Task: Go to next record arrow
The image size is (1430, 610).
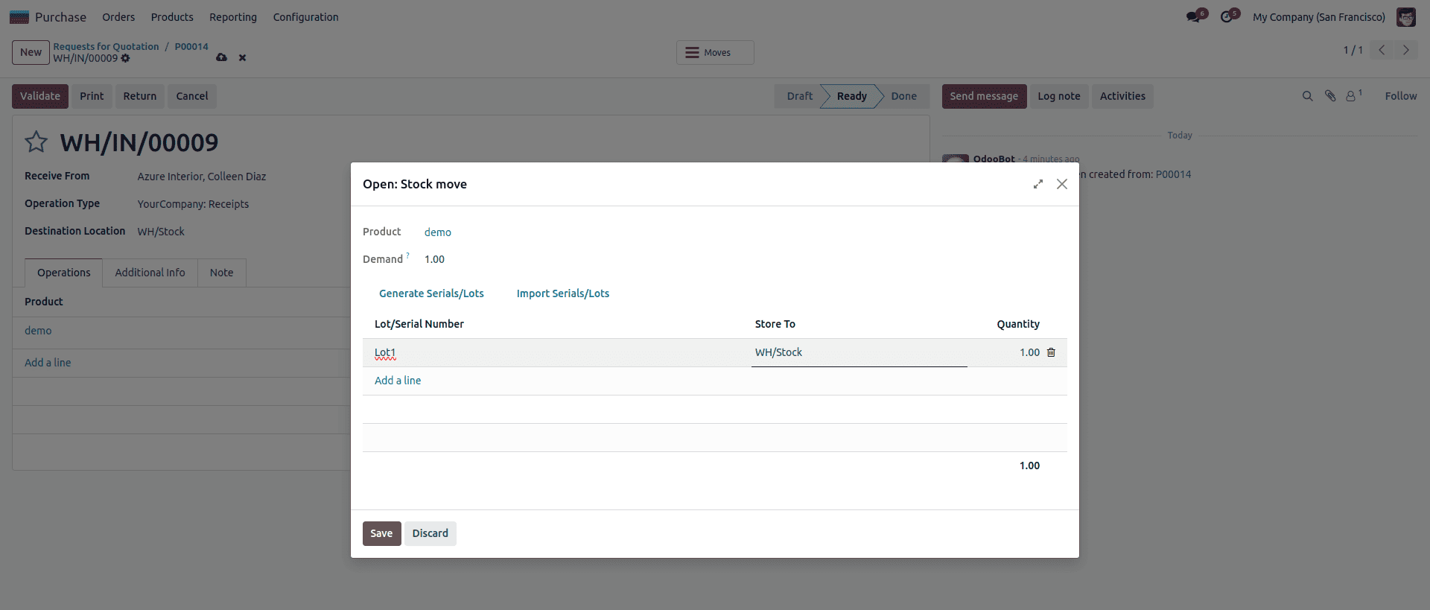Action: point(1406,50)
